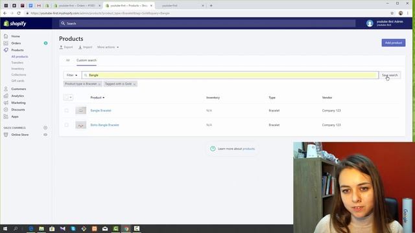Image resolution: width=415 pixels, height=233 pixels.
Task: Click the Shopify logo
Action: pos(15,23)
